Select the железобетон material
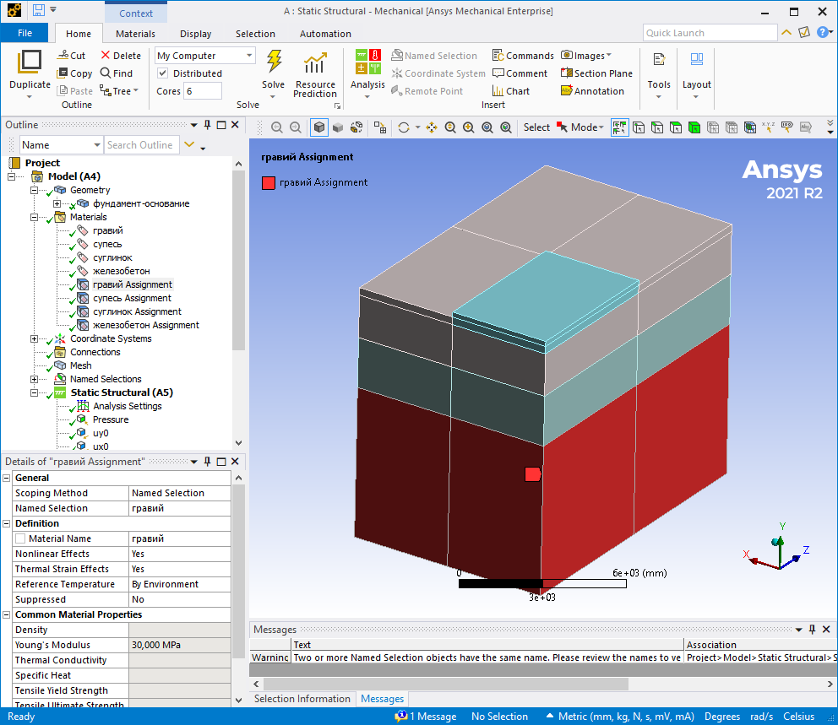The width and height of the screenshot is (838, 725). point(122,271)
